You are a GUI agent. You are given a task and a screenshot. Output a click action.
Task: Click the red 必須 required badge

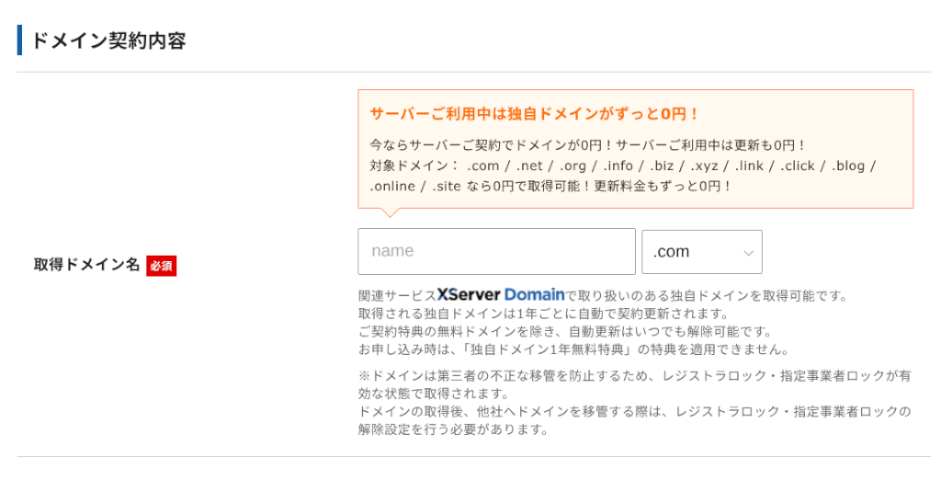(161, 266)
